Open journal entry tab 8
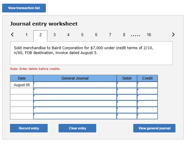Image resolution: width=187 pixels, height=147 pixels. click(124, 35)
